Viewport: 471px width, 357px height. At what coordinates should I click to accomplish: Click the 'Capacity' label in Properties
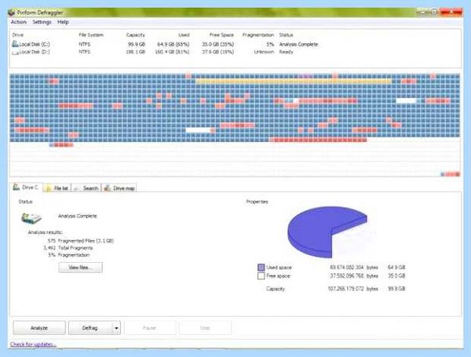pyautogui.click(x=276, y=289)
